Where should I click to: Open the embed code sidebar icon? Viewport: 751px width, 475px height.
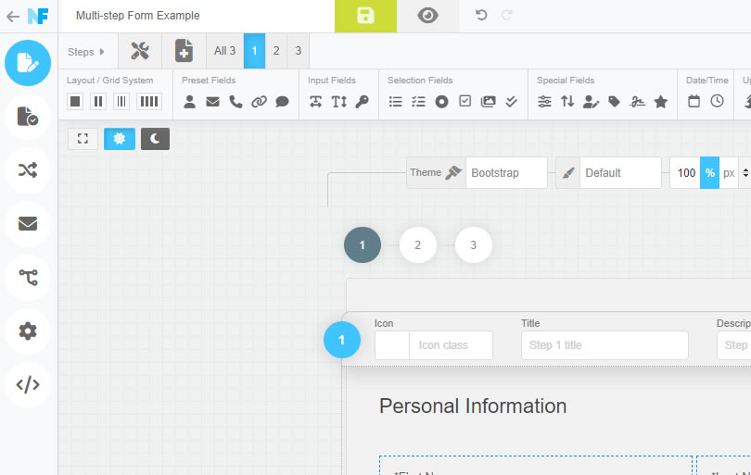[28, 384]
